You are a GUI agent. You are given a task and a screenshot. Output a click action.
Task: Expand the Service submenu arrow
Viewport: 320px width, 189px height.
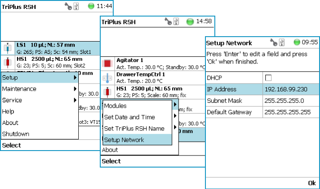point(75,100)
